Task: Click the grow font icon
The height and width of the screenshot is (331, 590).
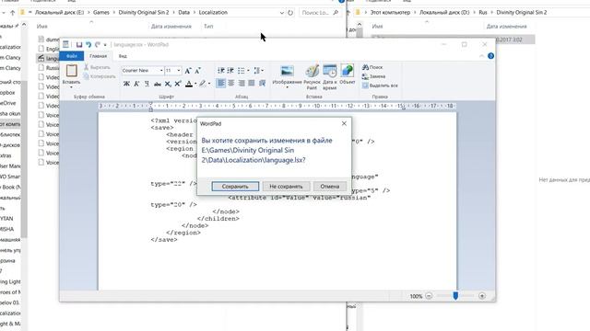Action: click(188, 71)
